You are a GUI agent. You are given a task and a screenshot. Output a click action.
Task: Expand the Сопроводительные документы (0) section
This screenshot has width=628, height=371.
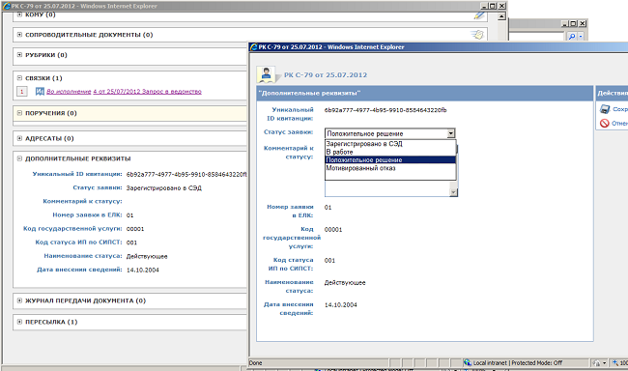pyautogui.click(x=19, y=35)
